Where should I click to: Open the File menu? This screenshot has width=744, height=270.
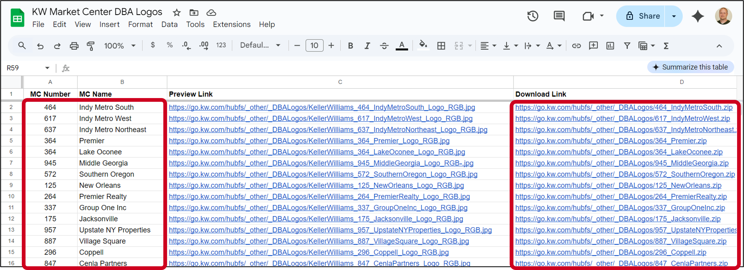pos(38,24)
